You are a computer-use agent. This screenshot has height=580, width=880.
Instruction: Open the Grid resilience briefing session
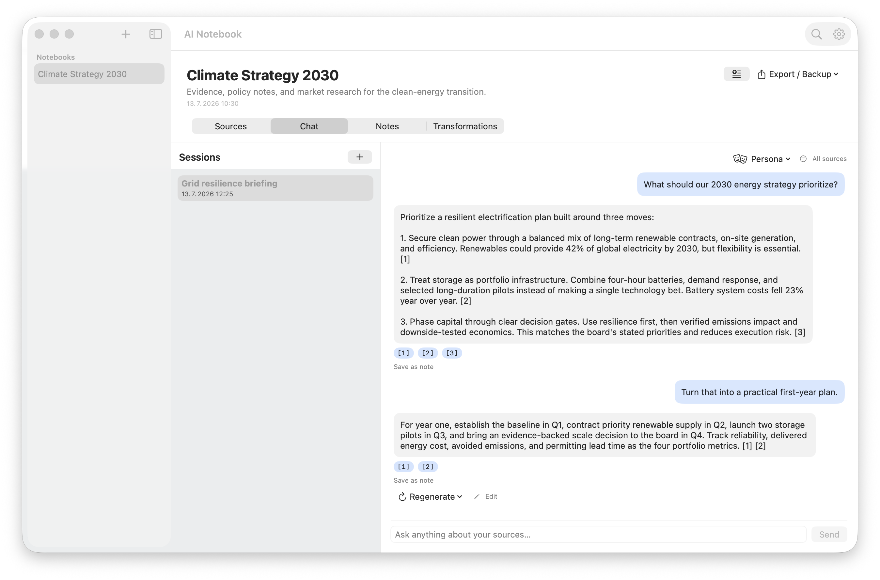point(275,188)
